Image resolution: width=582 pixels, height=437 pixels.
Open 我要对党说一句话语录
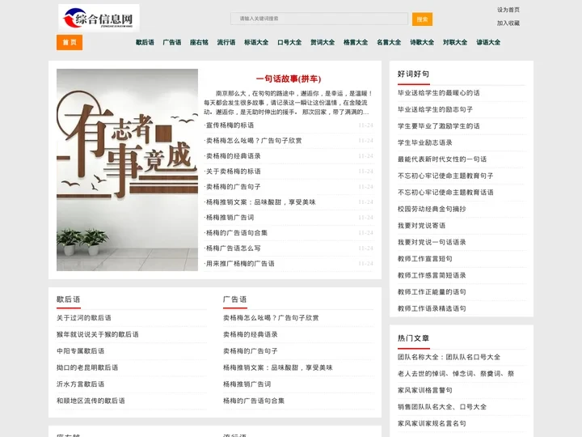(x=432, y=242)
